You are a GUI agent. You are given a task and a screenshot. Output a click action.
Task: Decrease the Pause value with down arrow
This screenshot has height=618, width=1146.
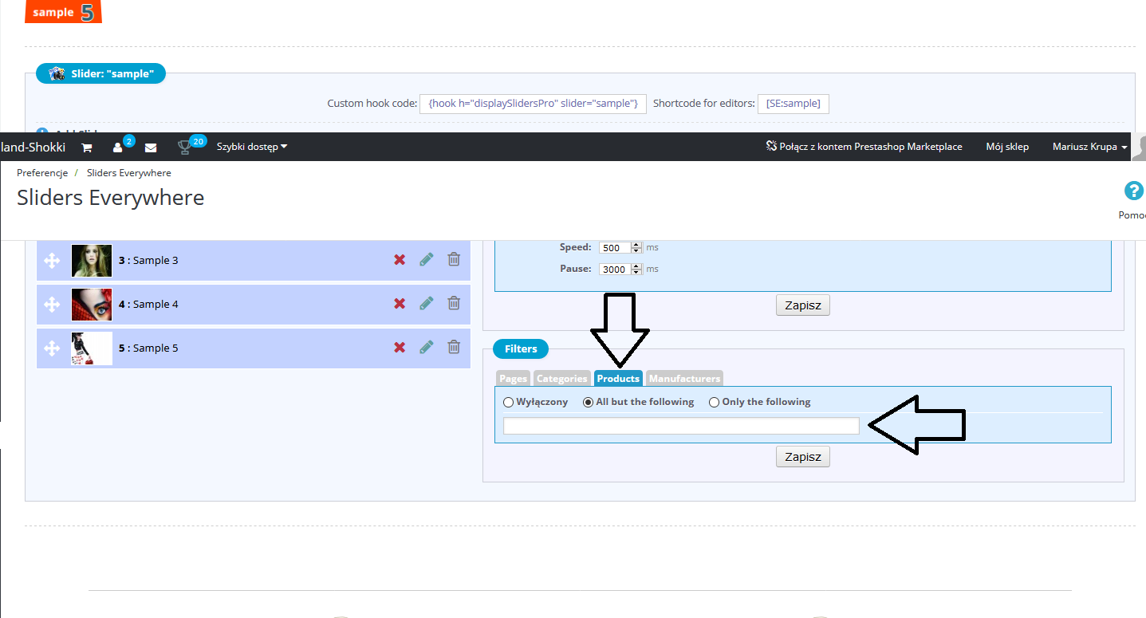tap(636, 272)
